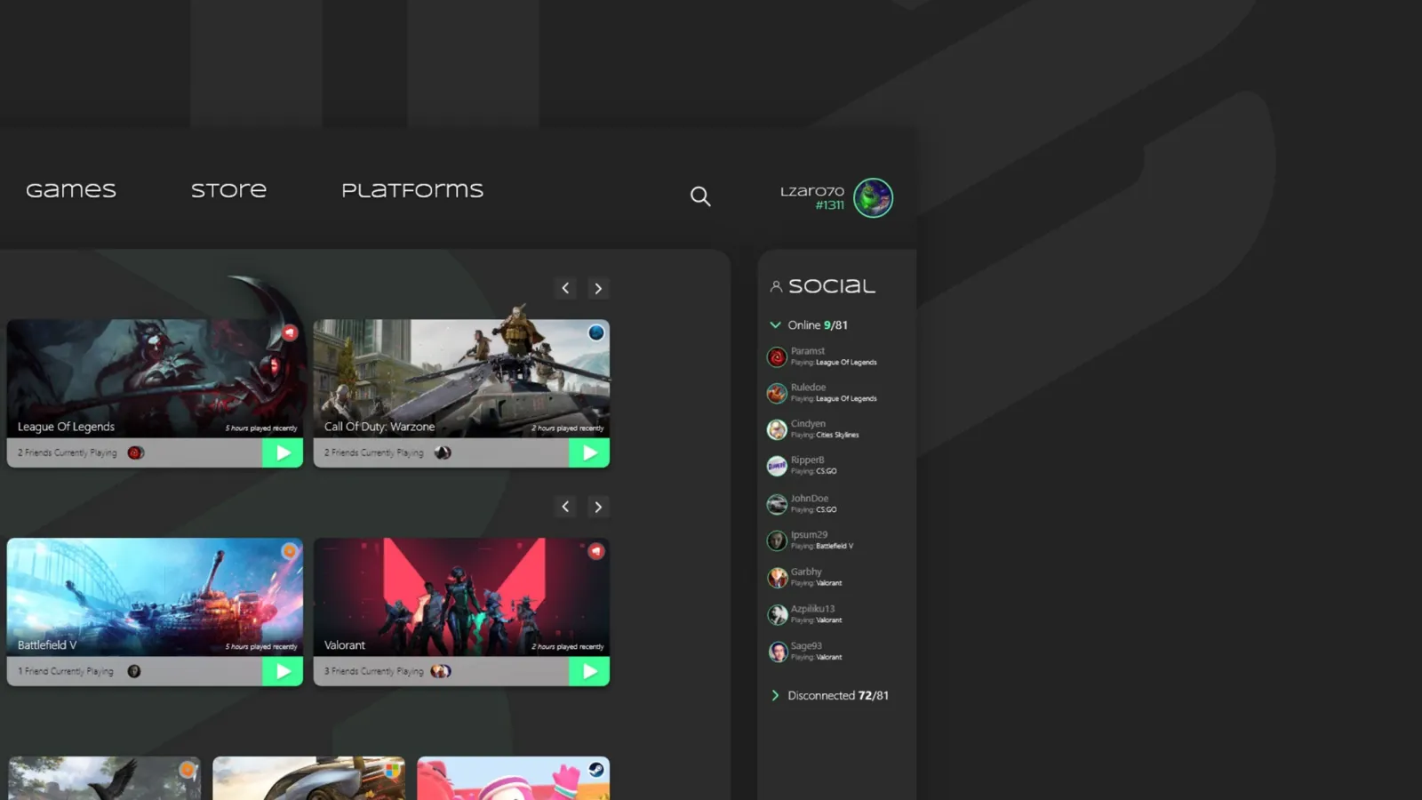Image resolution: width=1422 pixels, height=800 pixels.
Task: Open Cindyen friend avatar
Action: [777, 429]
